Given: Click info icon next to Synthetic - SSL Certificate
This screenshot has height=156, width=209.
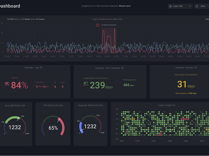Looking at the screenshot, I should (x=122, y=68).
